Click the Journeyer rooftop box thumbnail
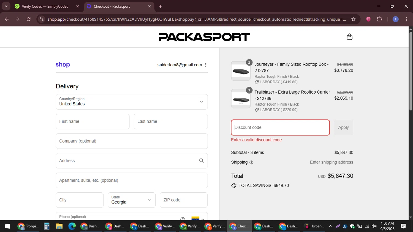Image resolution: width=413 pixels, height=232 pixels. [241, 71]
